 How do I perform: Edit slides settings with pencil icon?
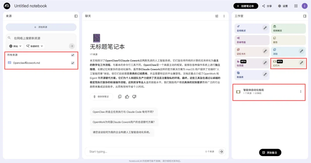pyautogui.click(x=301, y=63)
